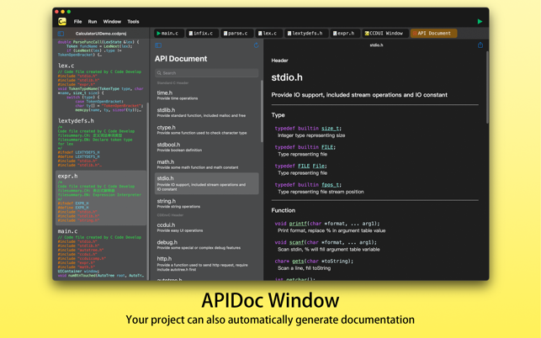This screenshot has width=541, height=338.
Task: Select stdio.h in the header list
Action: click(207, 183)
